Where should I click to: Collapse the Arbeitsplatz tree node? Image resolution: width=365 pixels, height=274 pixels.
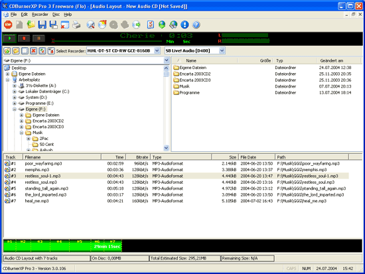coord(8,80)
